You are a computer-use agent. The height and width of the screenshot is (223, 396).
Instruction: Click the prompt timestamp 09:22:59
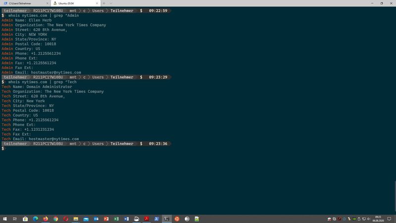[158, 10]
